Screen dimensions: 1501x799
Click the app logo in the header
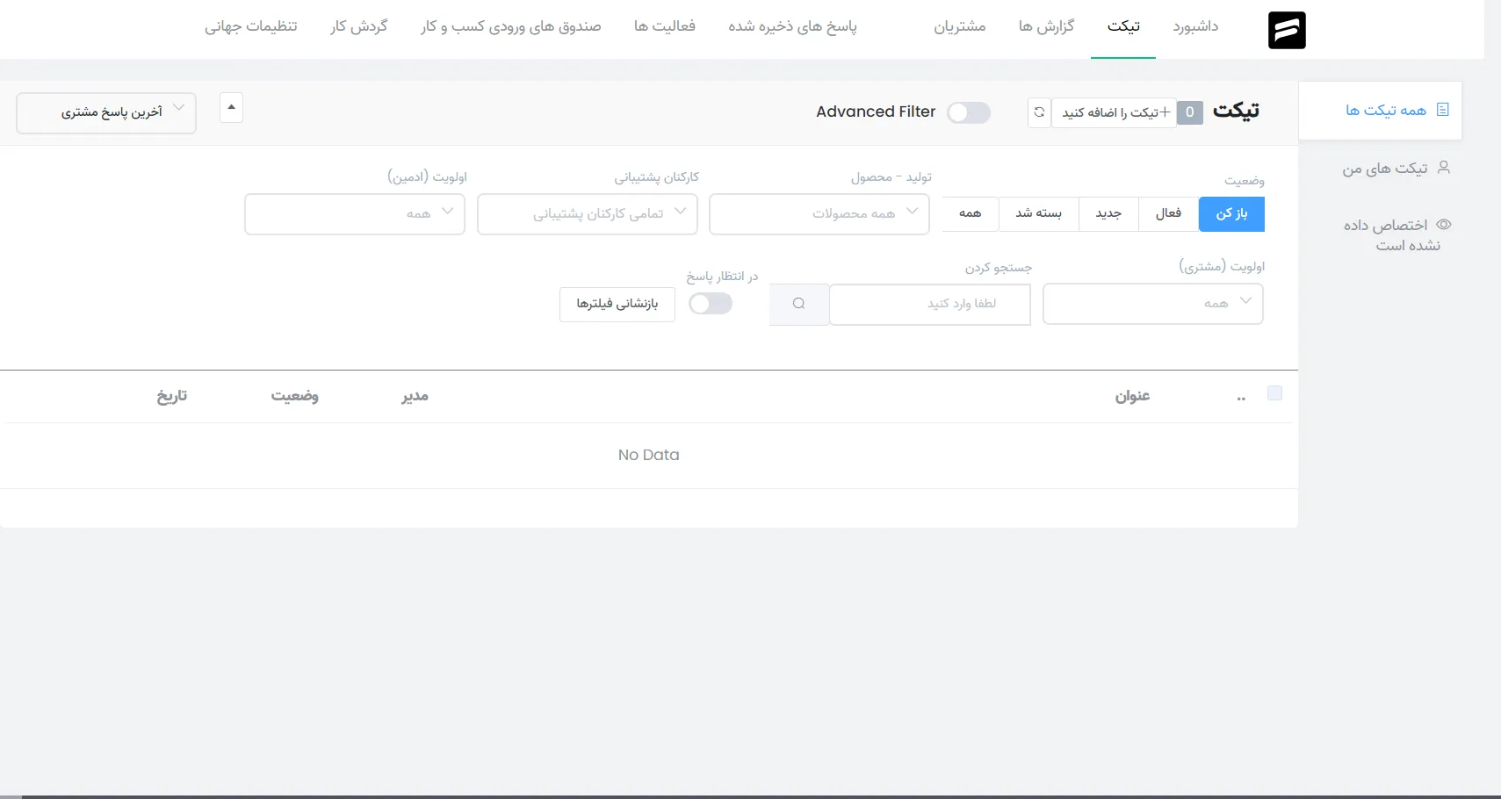coord(1287,30)
